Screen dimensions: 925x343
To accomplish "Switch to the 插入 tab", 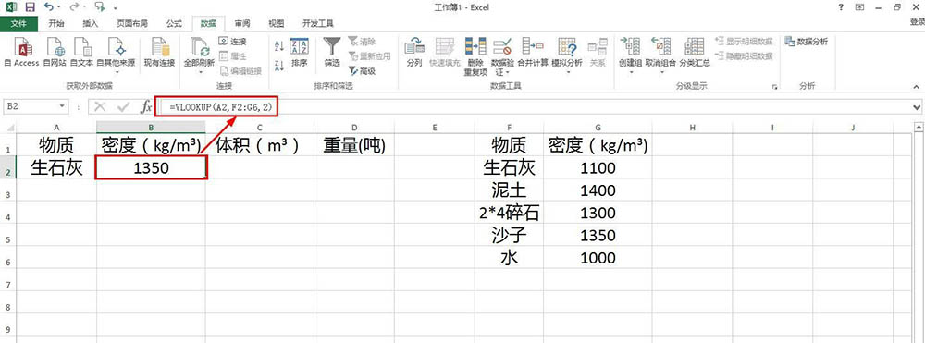I will click(x=91, y=23).
